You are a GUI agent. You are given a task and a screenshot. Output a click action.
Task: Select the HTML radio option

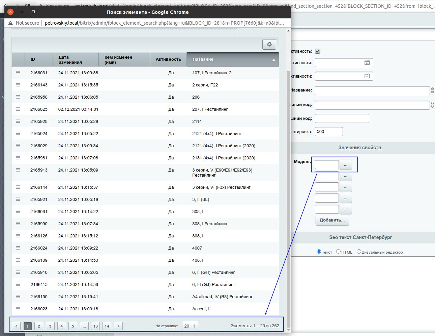(338, 252)
